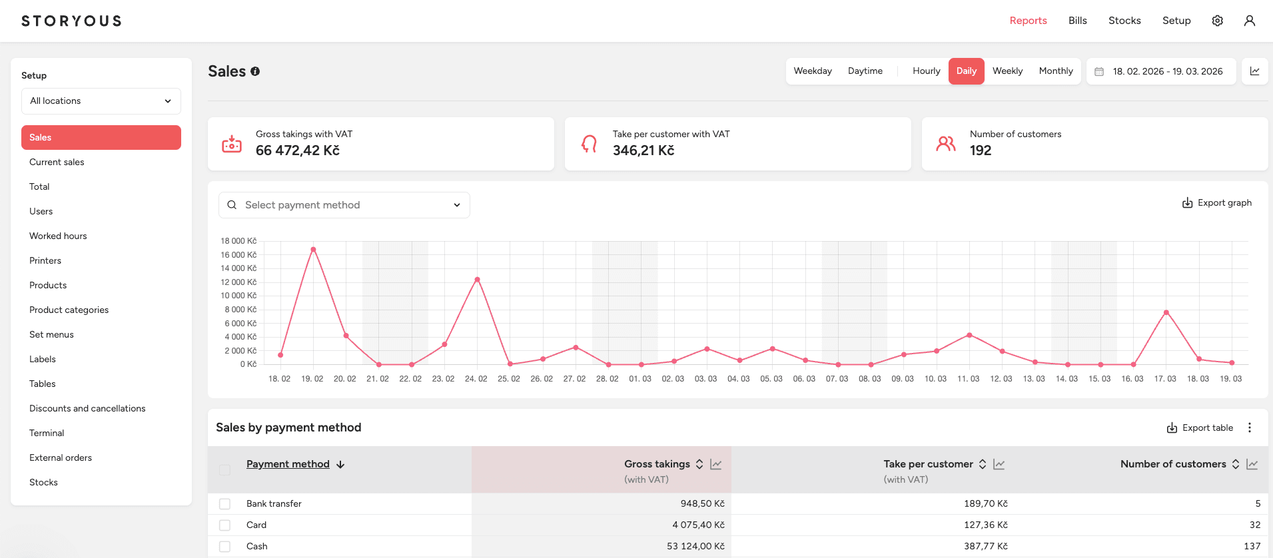Show graph for Gross takings column
Screen dimensions: 1273x558
[716, 464]
